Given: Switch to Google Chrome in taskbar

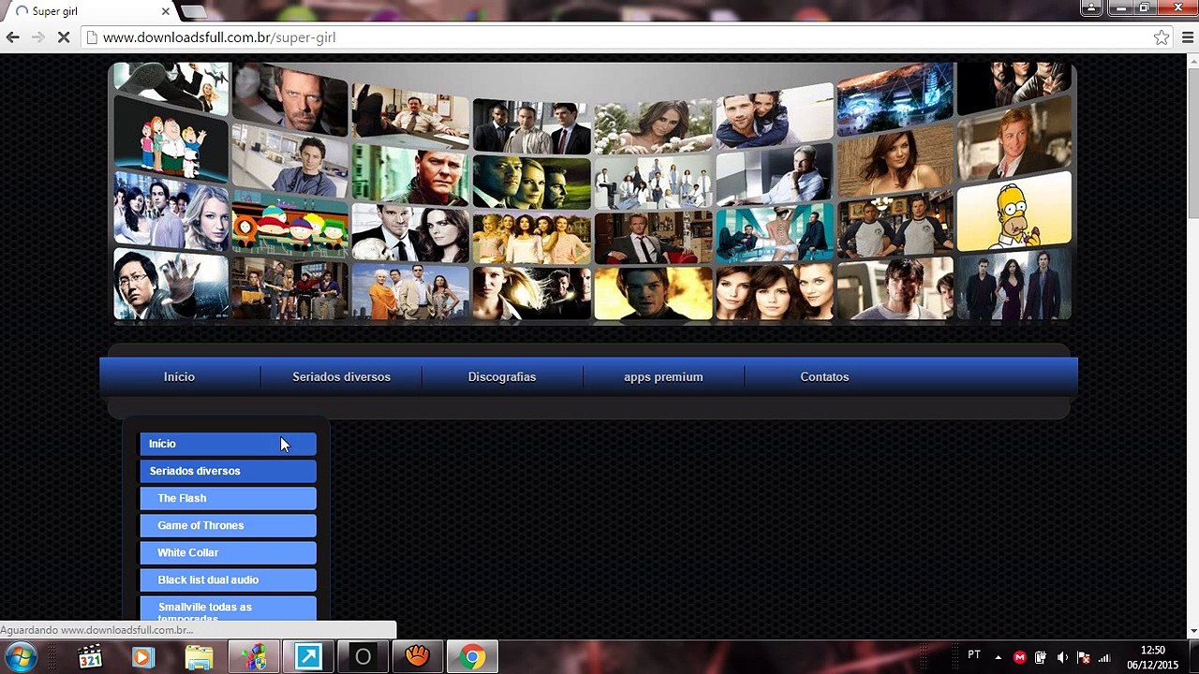Looking at the screenshot, I should [x=472, y=657].
